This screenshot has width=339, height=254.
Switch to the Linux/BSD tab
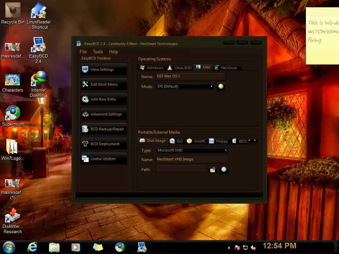pos(180,68)
